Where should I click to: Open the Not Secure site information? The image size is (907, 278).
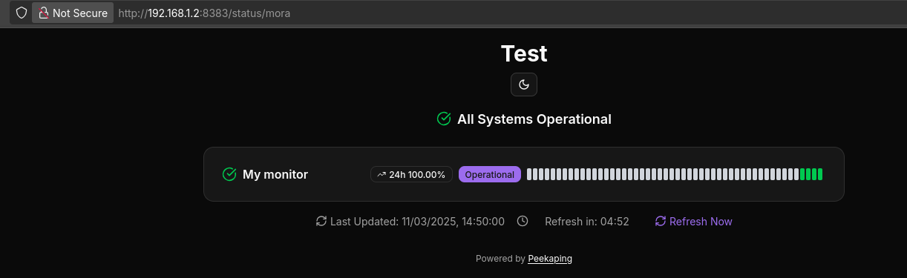(x=73, y=13)
